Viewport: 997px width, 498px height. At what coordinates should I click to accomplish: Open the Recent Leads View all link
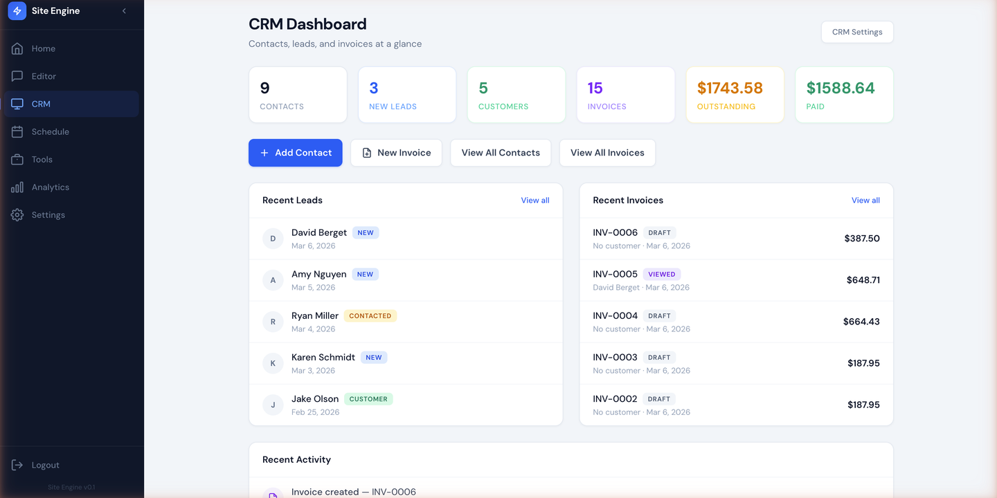(535, 200)
